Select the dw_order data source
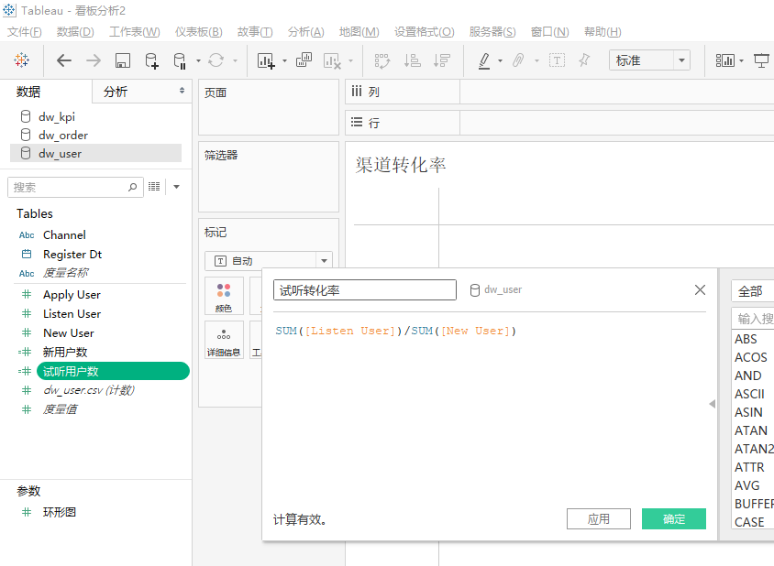774x566 pixels. [x=95, y=136]
